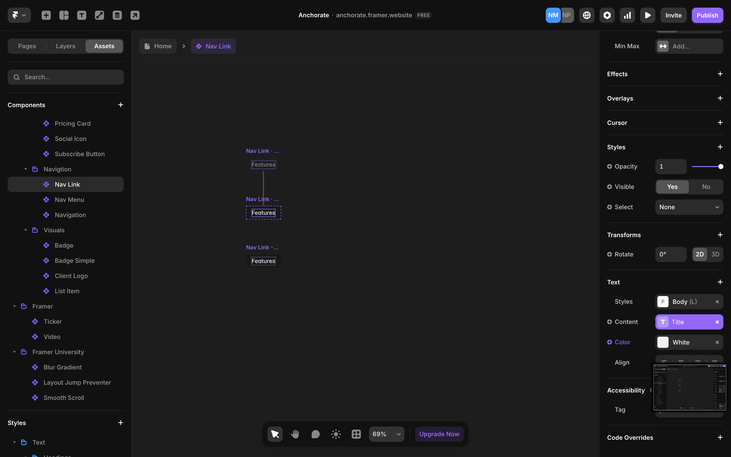Toggle the dark/light canvas sun icon
The width and height of the screenshot is (731, 457).
(336, 434)
